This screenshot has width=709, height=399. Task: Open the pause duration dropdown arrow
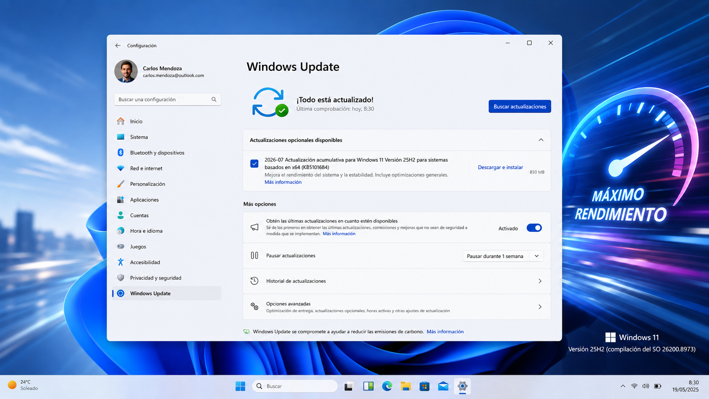(x=536, y=256)
